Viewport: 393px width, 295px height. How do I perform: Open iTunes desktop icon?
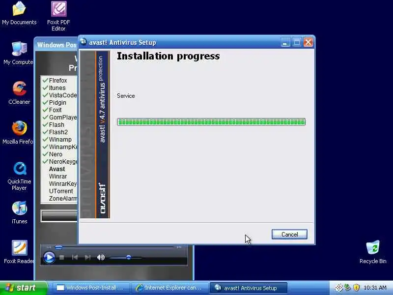(20, 212)
